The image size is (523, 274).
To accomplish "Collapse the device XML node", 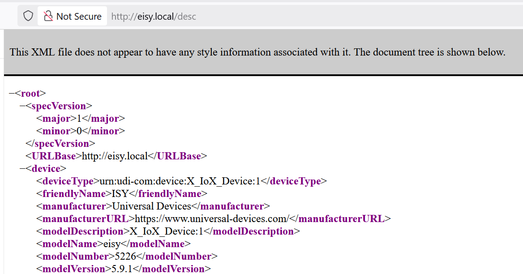I will [x=22, y=169].
